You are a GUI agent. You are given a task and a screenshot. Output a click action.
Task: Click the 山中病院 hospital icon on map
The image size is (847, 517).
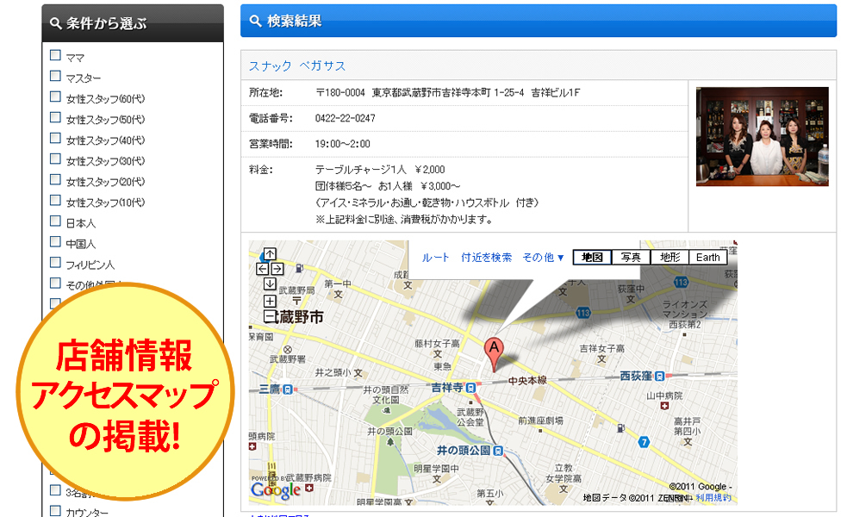[x=664, y=406]
